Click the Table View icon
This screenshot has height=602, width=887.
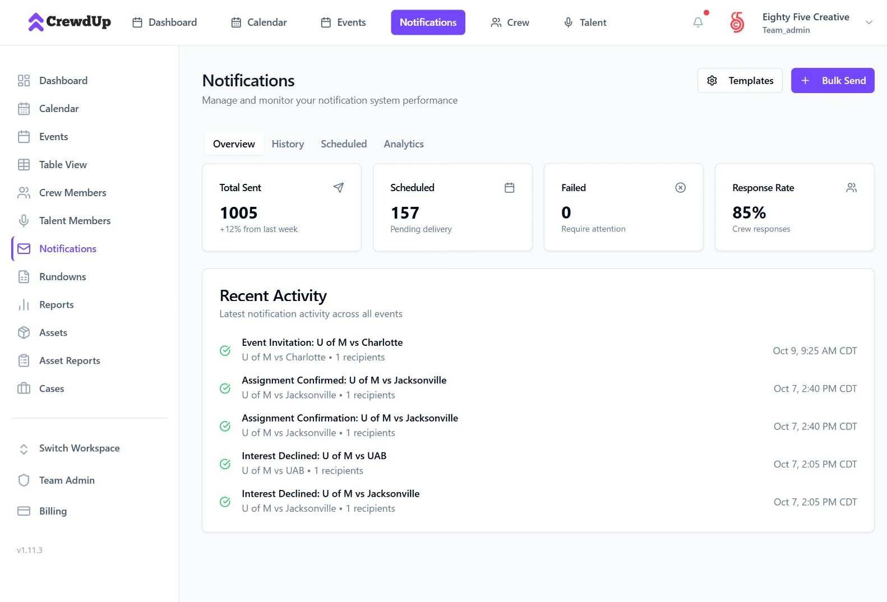(x=24, y=165)
